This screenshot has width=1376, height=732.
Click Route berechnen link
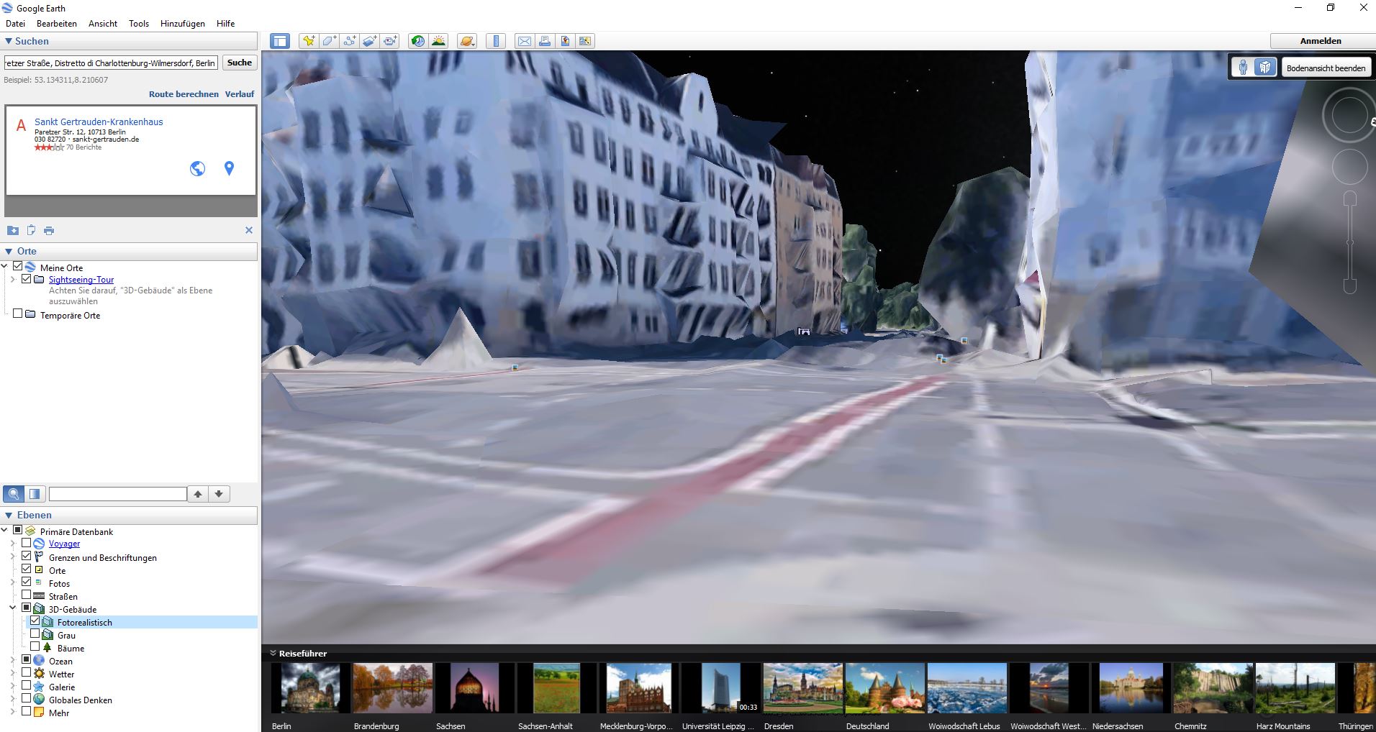(x=184, y=94)
